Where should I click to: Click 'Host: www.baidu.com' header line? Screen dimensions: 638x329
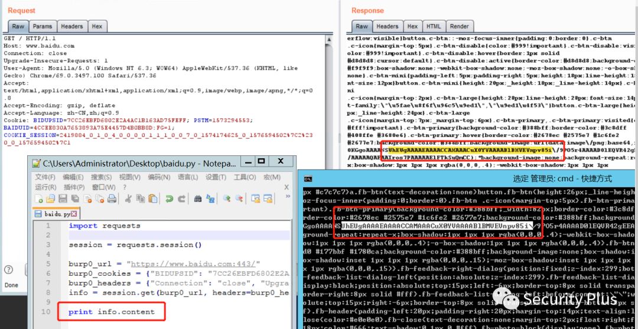tap(39, 46)
